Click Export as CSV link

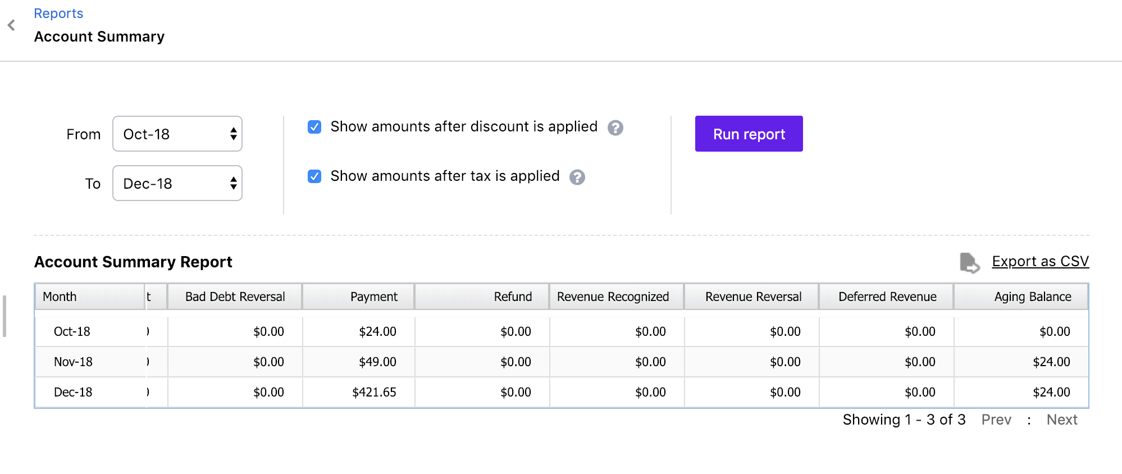tap(1040, 261)
